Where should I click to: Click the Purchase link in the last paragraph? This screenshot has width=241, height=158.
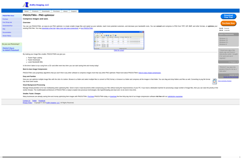[91, 97]
